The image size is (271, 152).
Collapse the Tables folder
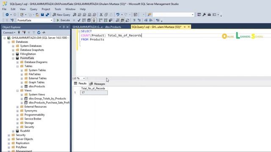(17, 66)
